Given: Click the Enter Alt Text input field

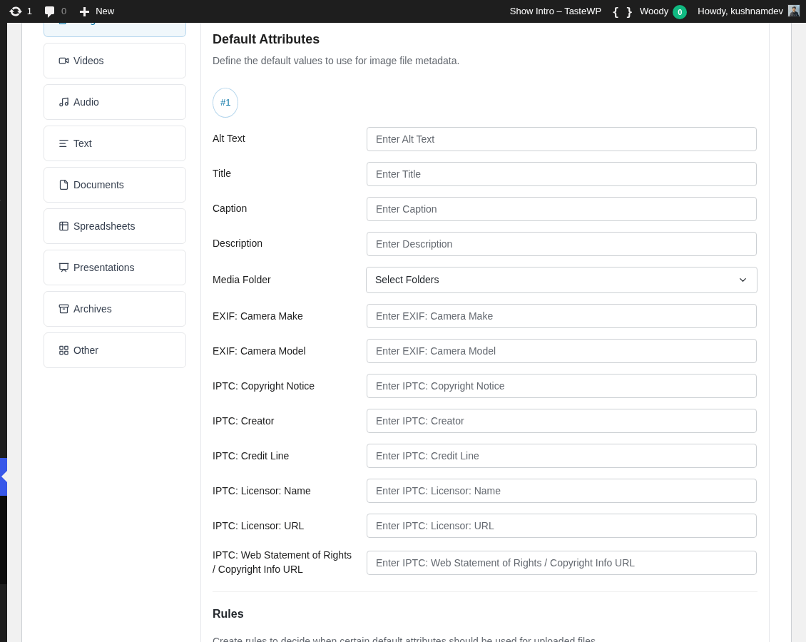Looking at the screenshot, I should (x=561, y=139).
